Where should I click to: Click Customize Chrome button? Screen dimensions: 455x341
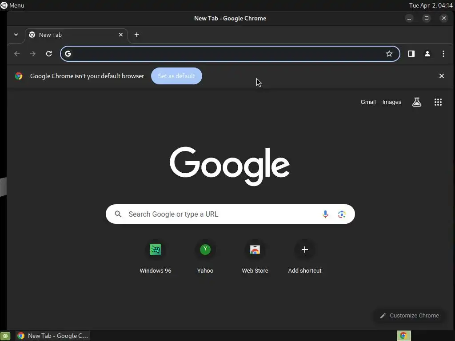[x=409, y=316]
